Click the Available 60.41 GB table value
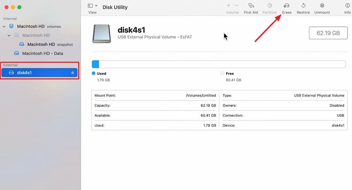 pyautogui.click(x=208, y=115)
